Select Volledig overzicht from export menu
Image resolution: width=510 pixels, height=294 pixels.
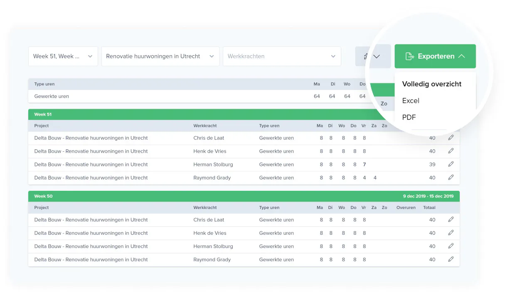pos(432,84)
